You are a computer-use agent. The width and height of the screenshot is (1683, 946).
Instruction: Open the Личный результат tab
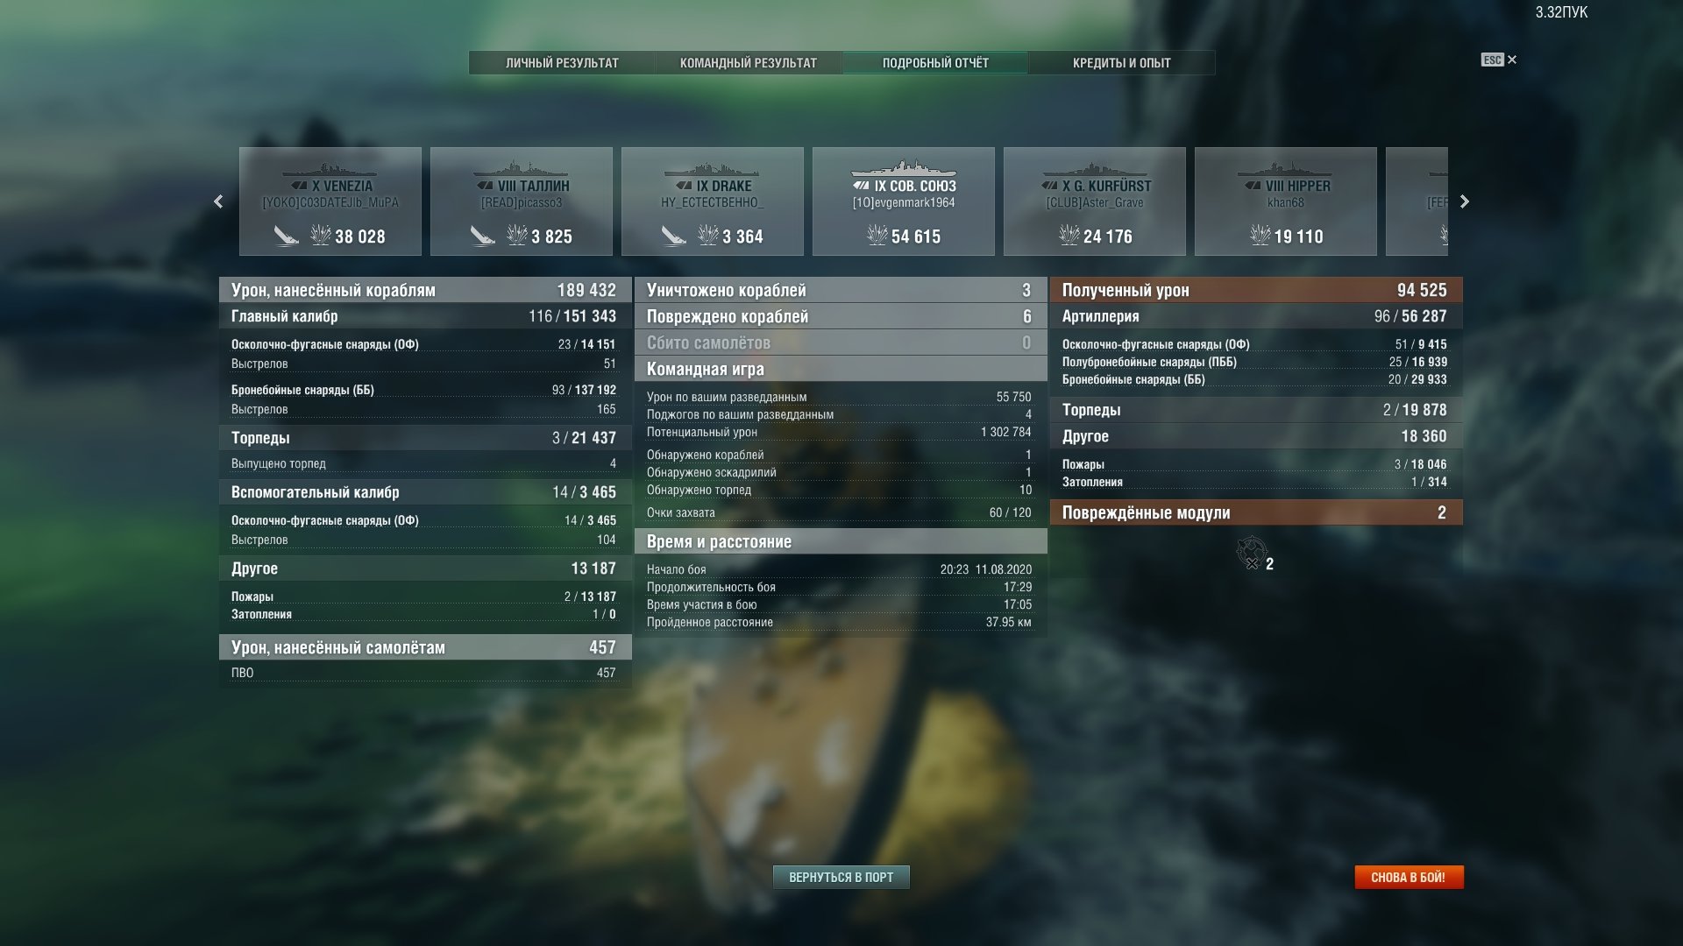[x=562, y=63]
